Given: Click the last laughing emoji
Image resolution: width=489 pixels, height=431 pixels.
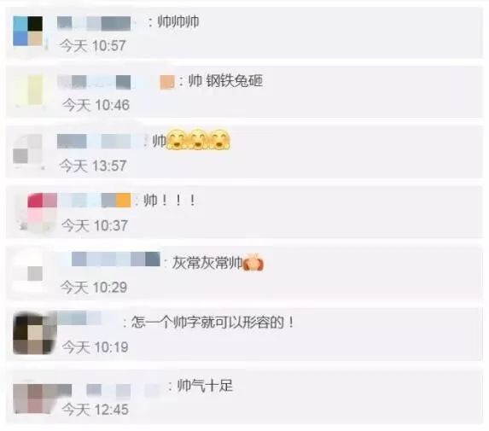Looking at the screenshot, I should (220, 139).
